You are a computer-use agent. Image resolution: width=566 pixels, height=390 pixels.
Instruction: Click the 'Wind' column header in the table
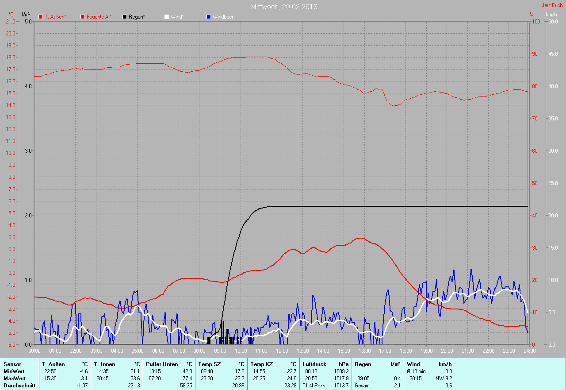coord(413,364)
